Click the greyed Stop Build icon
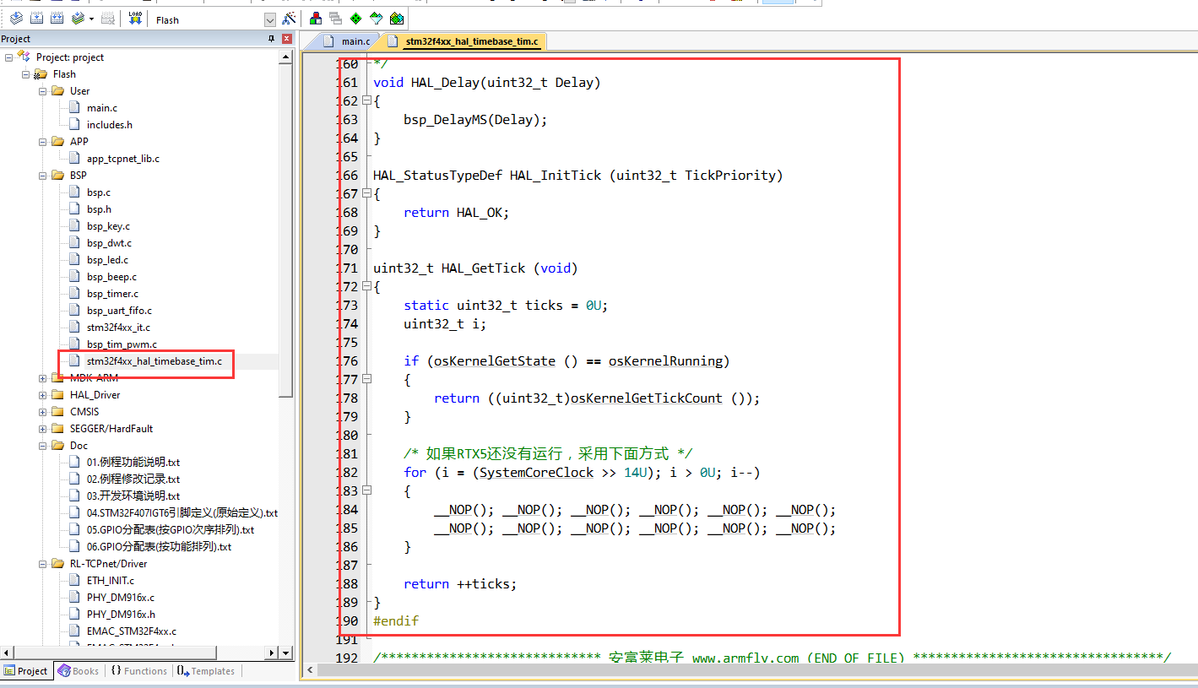This screenshot has width=1198, height=688. pos(108,19)
